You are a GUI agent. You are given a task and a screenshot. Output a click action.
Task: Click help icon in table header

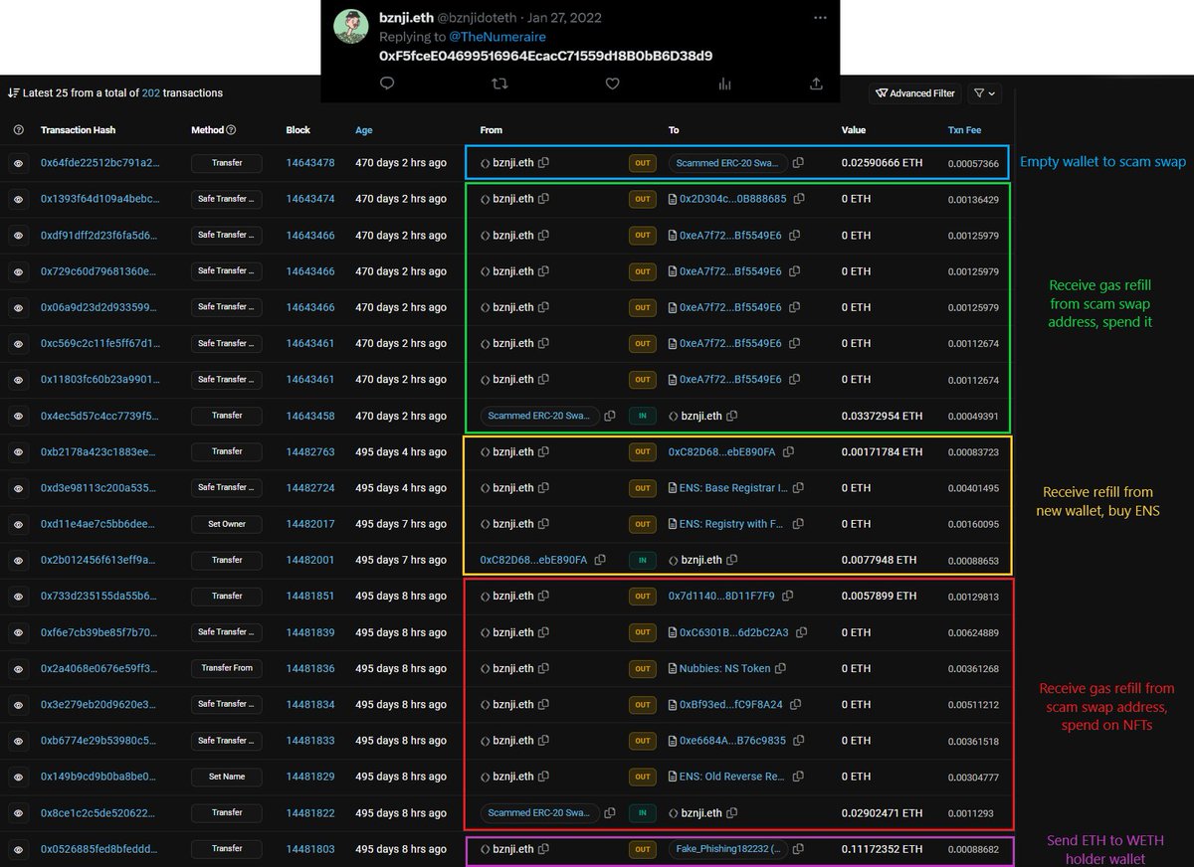pos(19,130)
